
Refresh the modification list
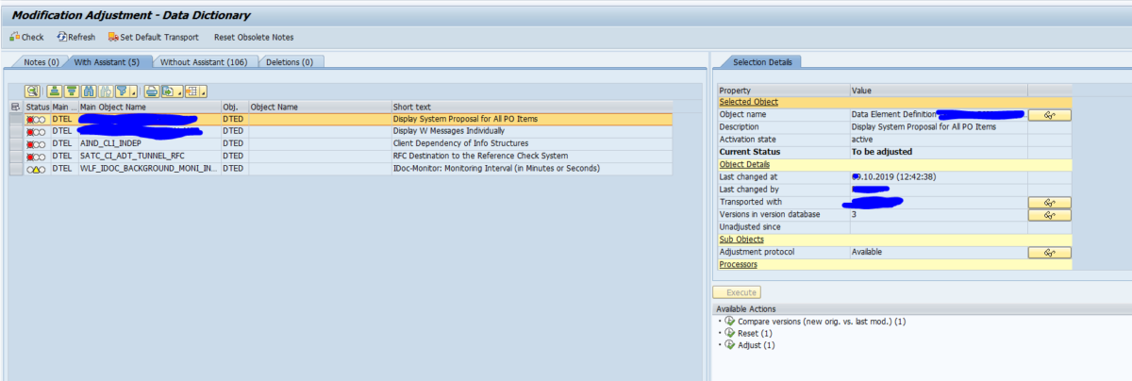[x=75, y=37]
